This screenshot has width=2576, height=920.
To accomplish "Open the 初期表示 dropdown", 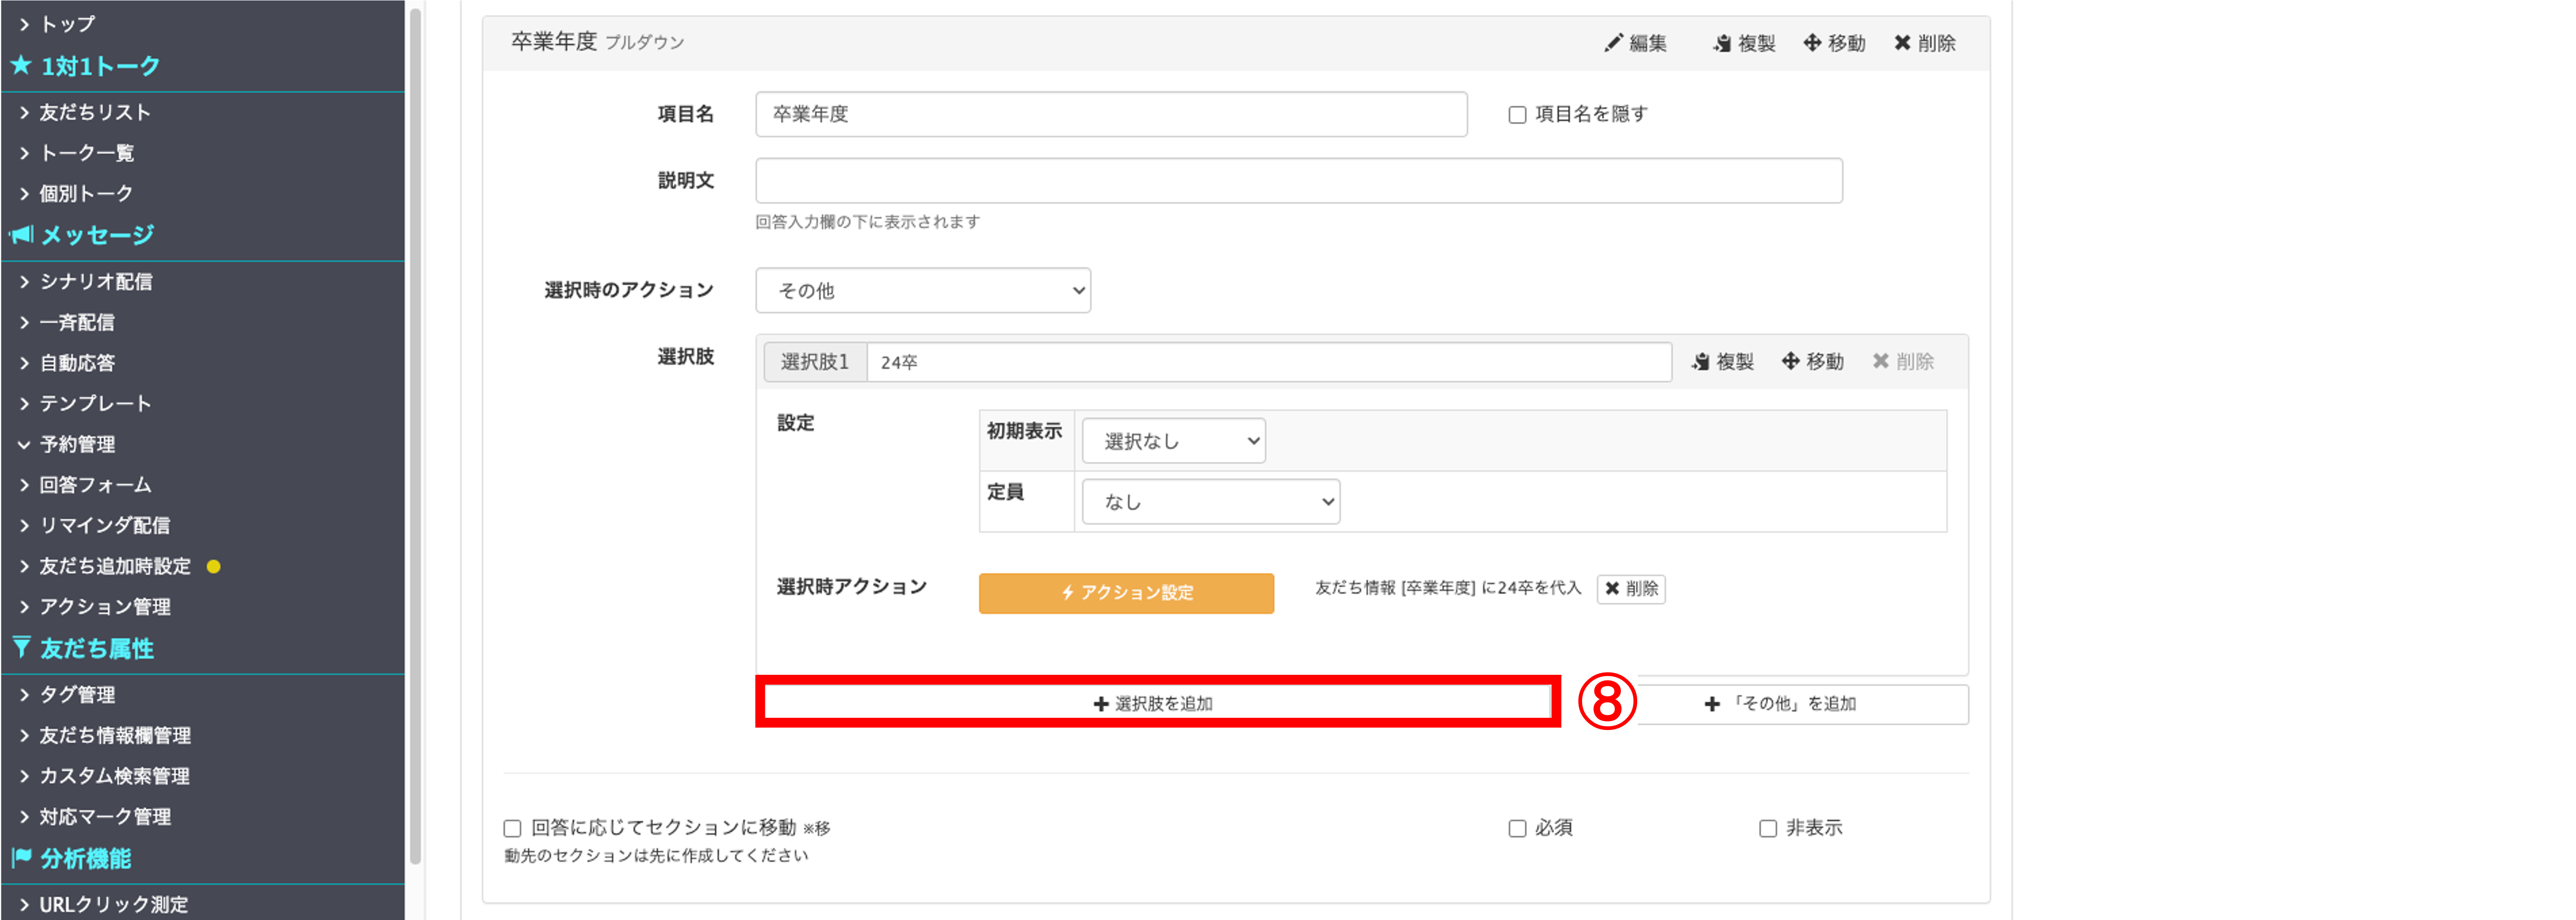I will point(1174,440).
